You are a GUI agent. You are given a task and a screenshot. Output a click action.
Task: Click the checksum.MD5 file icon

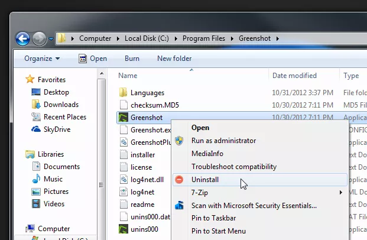pyautogui.click(x=124, y=105)
